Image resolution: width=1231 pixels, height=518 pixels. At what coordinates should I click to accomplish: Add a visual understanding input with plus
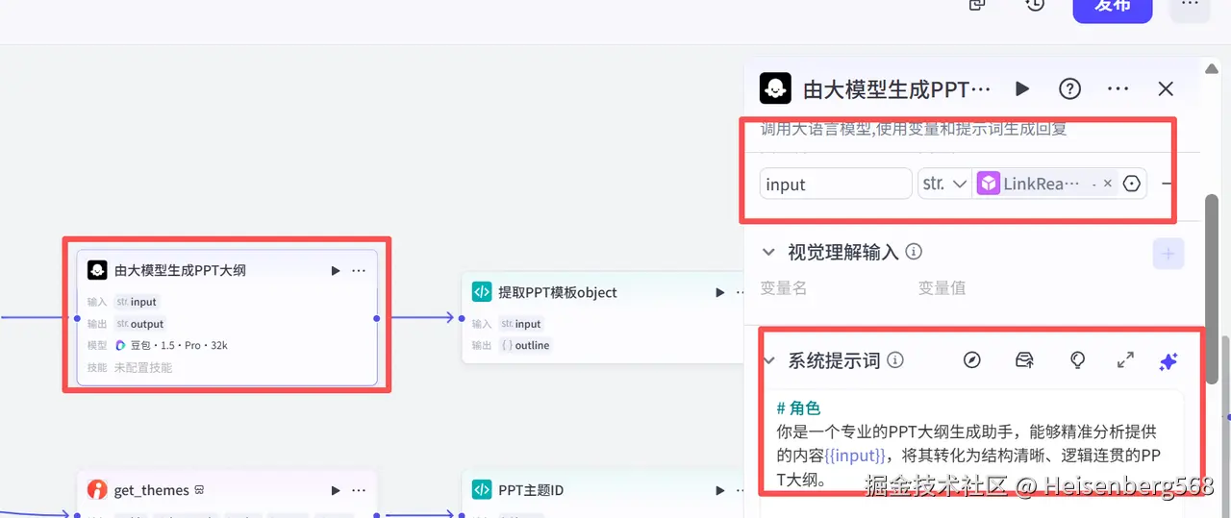(x=1168, y=254)
